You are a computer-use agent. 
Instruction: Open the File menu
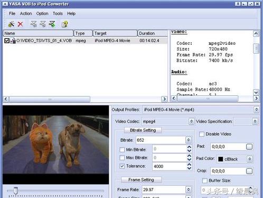point(12,14)
